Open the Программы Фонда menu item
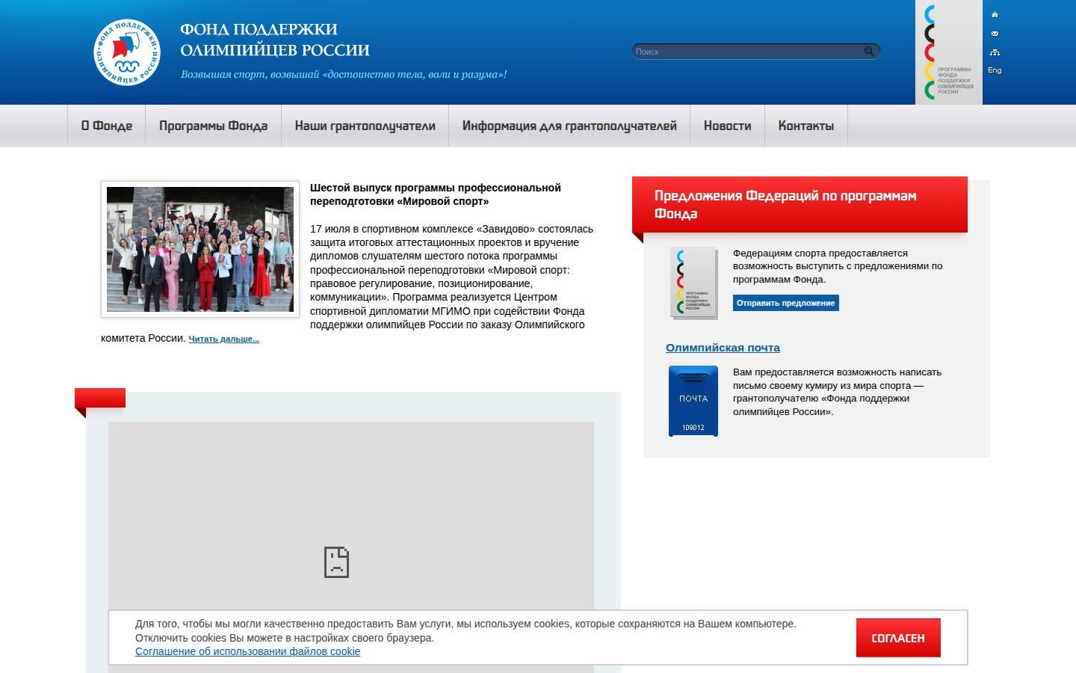 [x=213, y=126]
